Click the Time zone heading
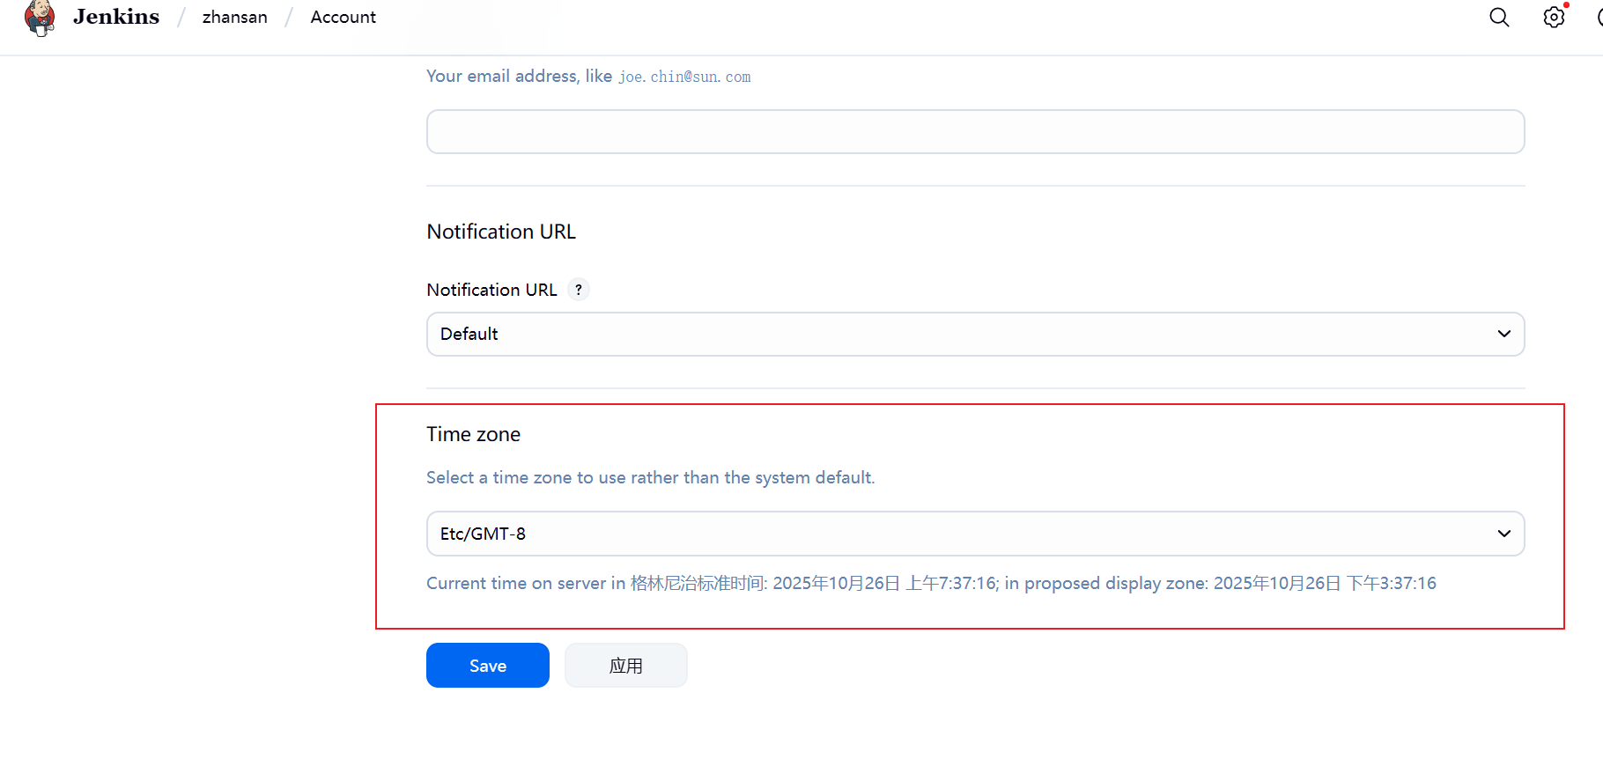The height and width of the screenshot is (759, 1603). pyautogui.click(x=474, y=434)
